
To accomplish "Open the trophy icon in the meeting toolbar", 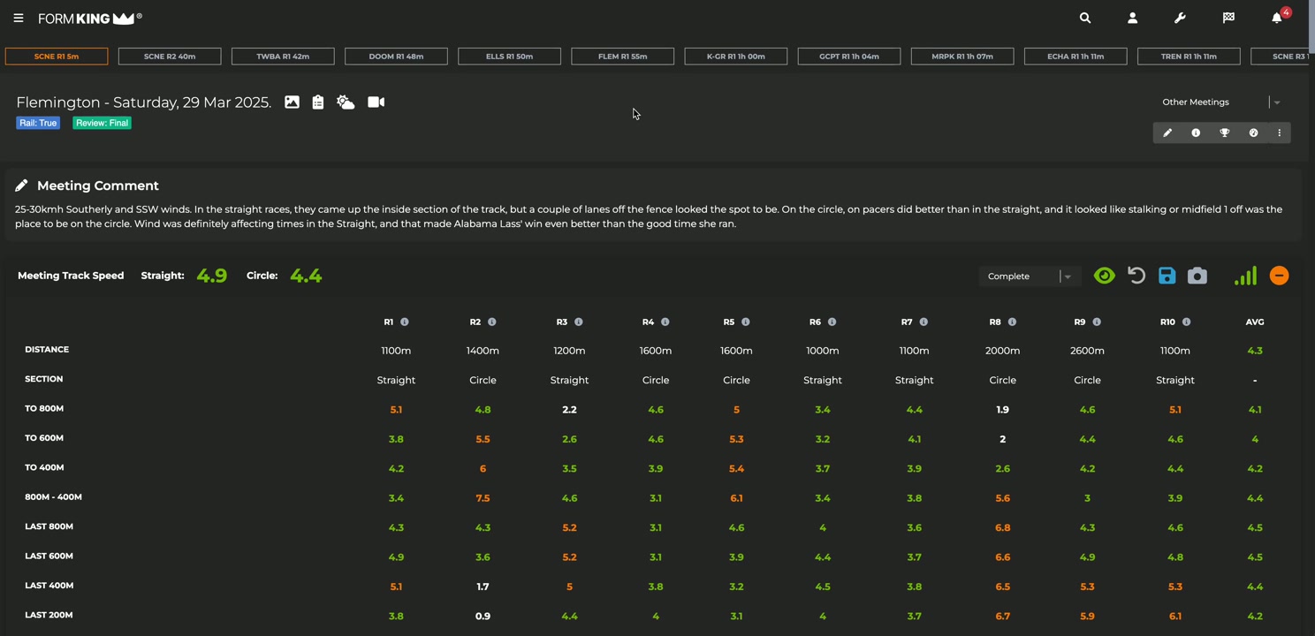I will click(1224, 132).
